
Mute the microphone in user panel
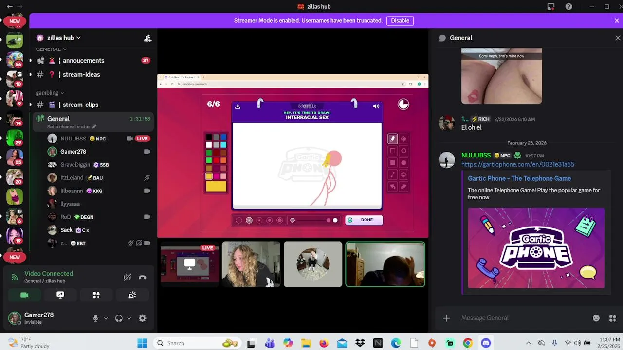click(x=95, y=318)
